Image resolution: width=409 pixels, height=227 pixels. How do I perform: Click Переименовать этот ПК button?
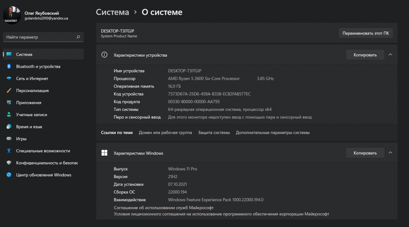click(x=366, y=33)
